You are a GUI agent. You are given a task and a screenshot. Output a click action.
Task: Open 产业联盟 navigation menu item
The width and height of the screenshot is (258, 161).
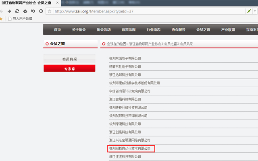pyautogui.click(x=228, y=29)
